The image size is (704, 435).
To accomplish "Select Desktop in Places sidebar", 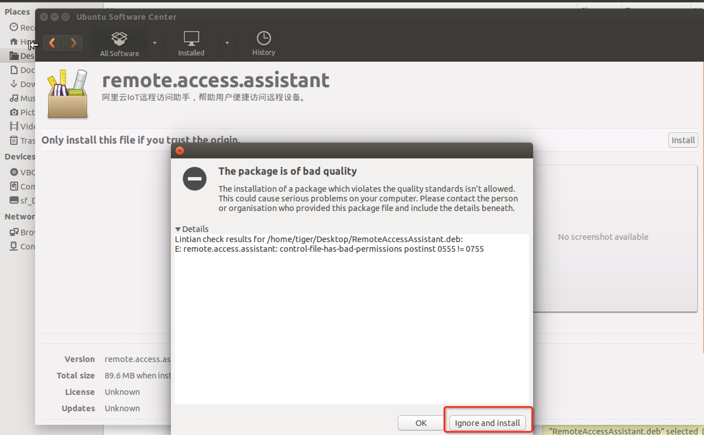I will 22,56.
